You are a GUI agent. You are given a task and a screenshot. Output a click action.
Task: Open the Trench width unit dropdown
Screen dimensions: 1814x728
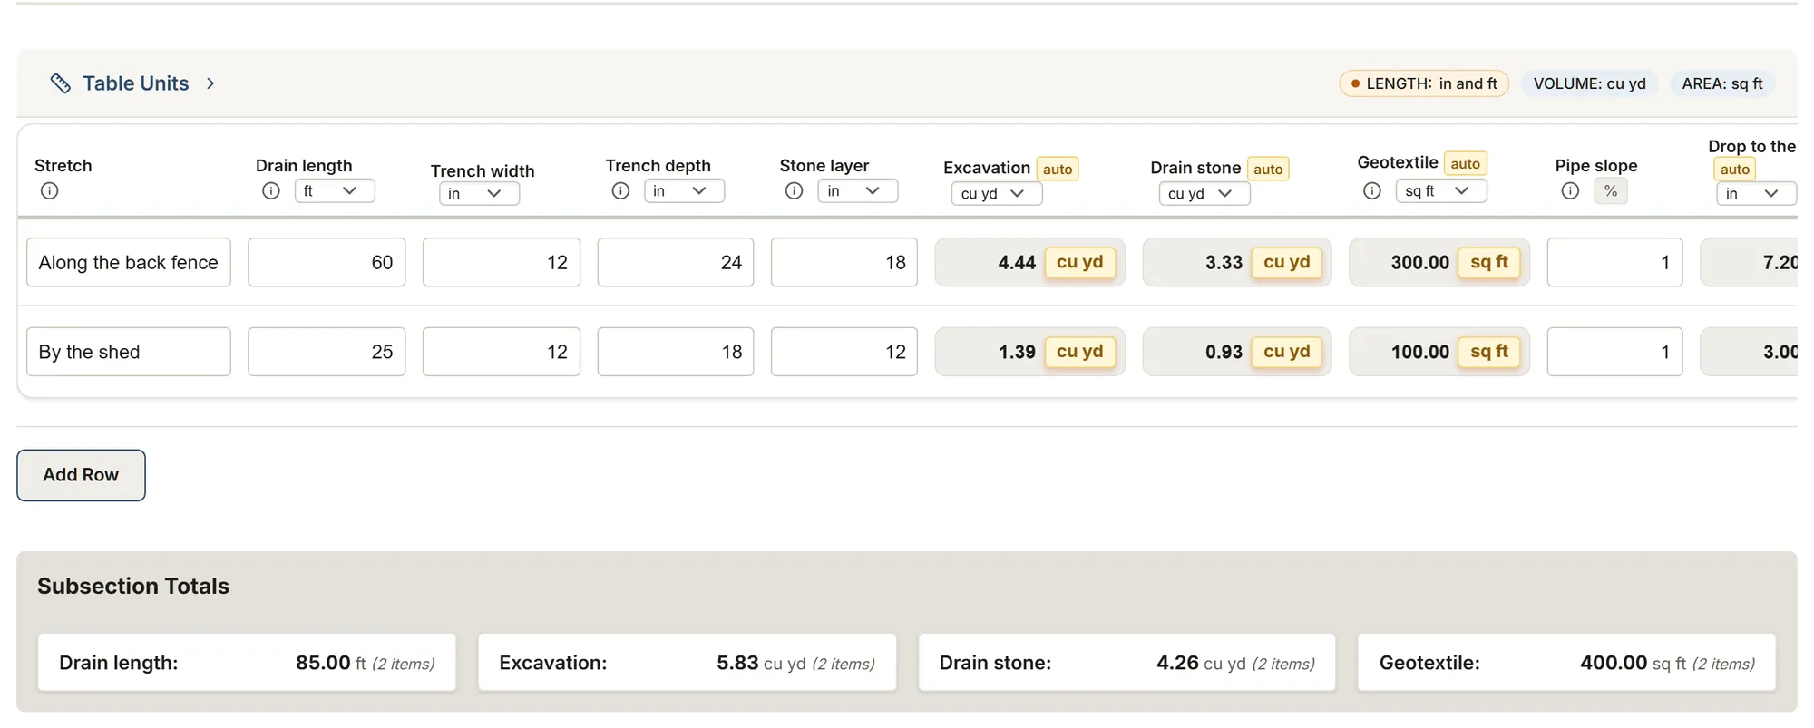480,193
